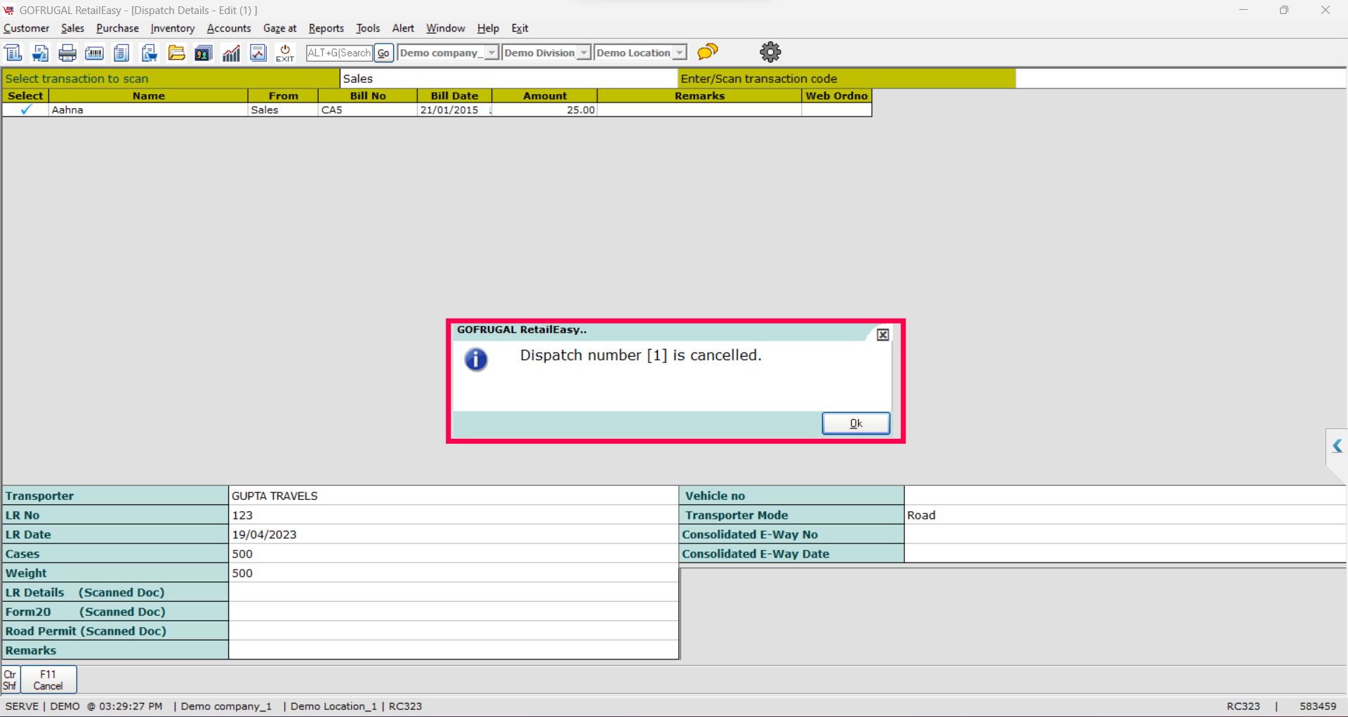
Task: Click Ok in the cancelled dispatch dialog
Action: [x=856, y=423]
